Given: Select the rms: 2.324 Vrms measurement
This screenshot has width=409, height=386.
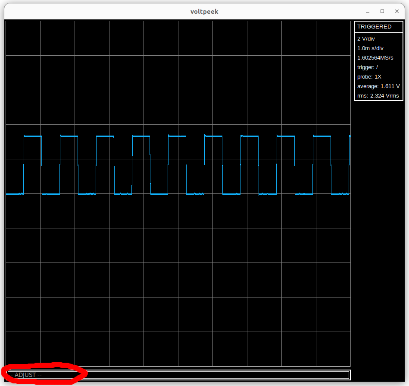Looking at the screenshot, I should coord(378,96).
